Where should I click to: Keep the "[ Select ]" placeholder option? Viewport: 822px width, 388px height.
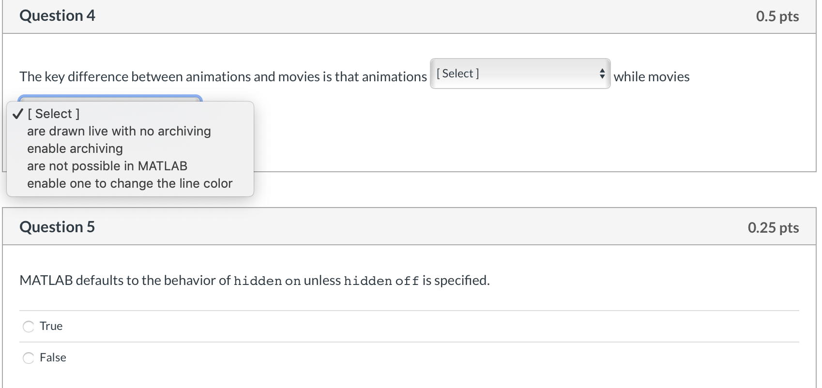(x=54, y=114)
